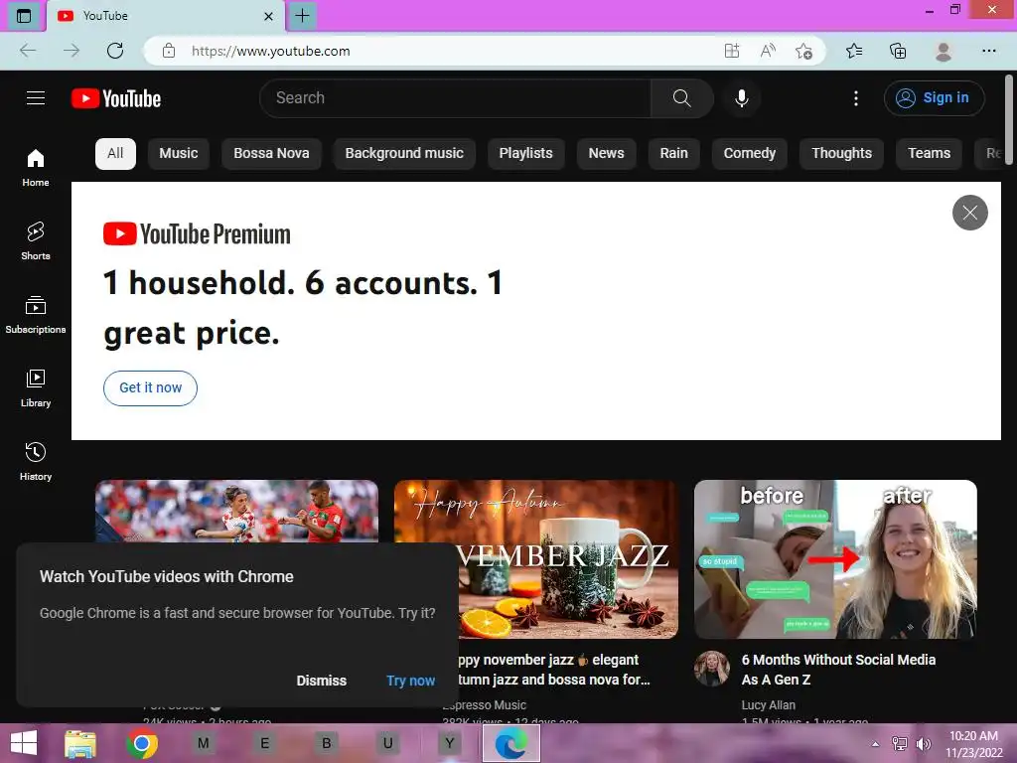
Task: Open the YouTube hamburger guide menu
Action: click(36, 98)
